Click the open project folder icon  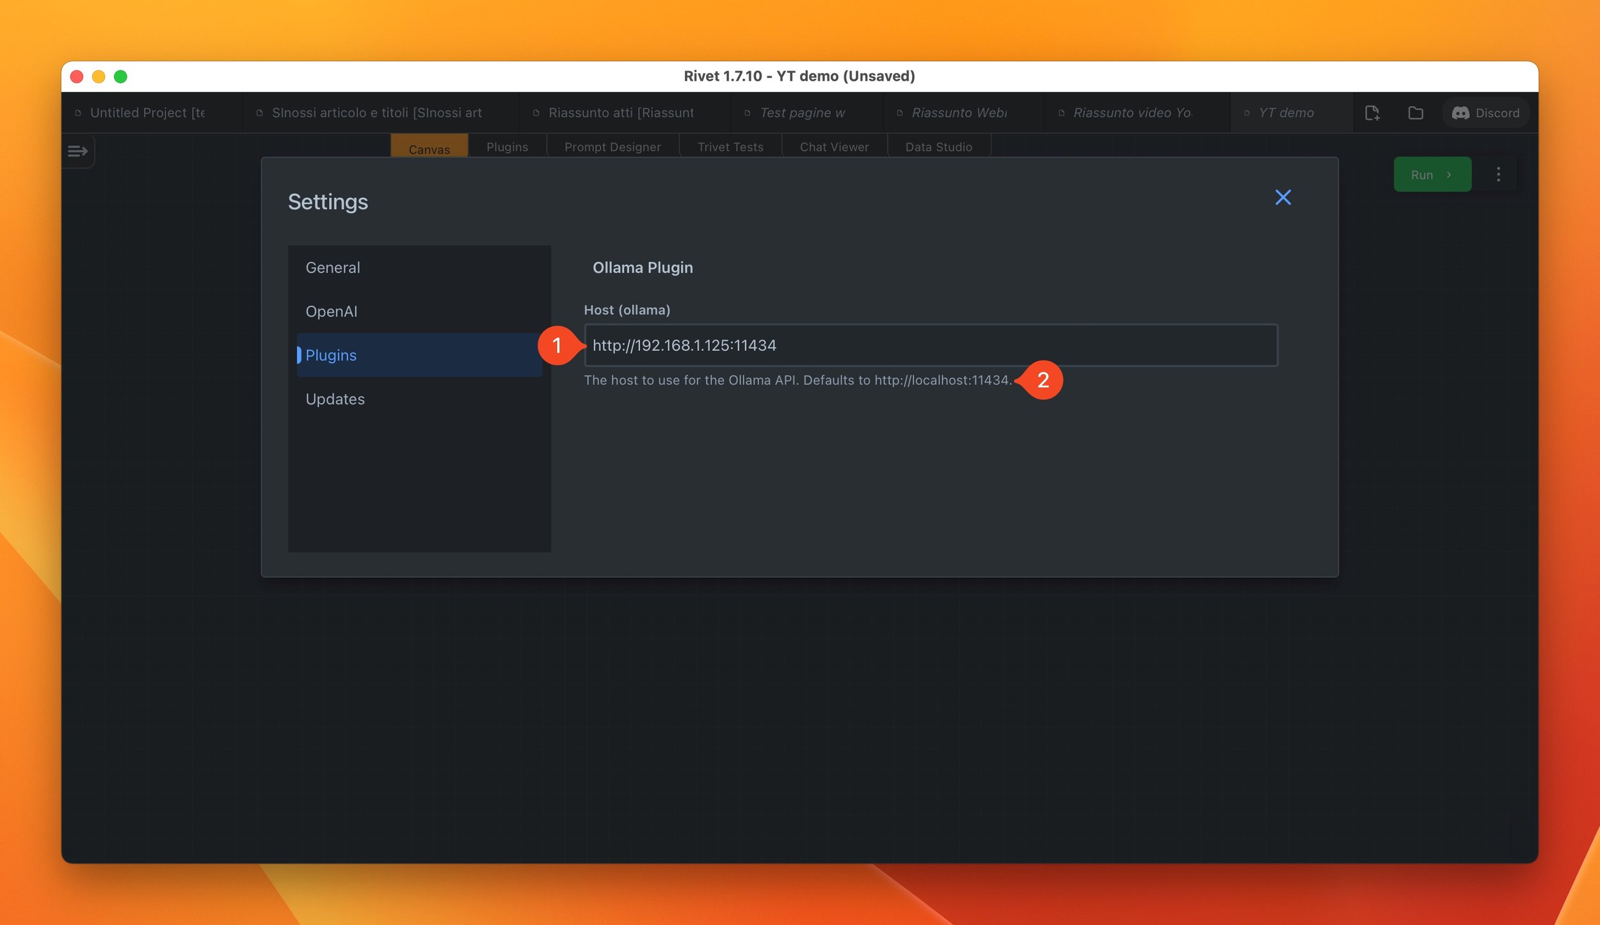click(x=1415, y=113)
